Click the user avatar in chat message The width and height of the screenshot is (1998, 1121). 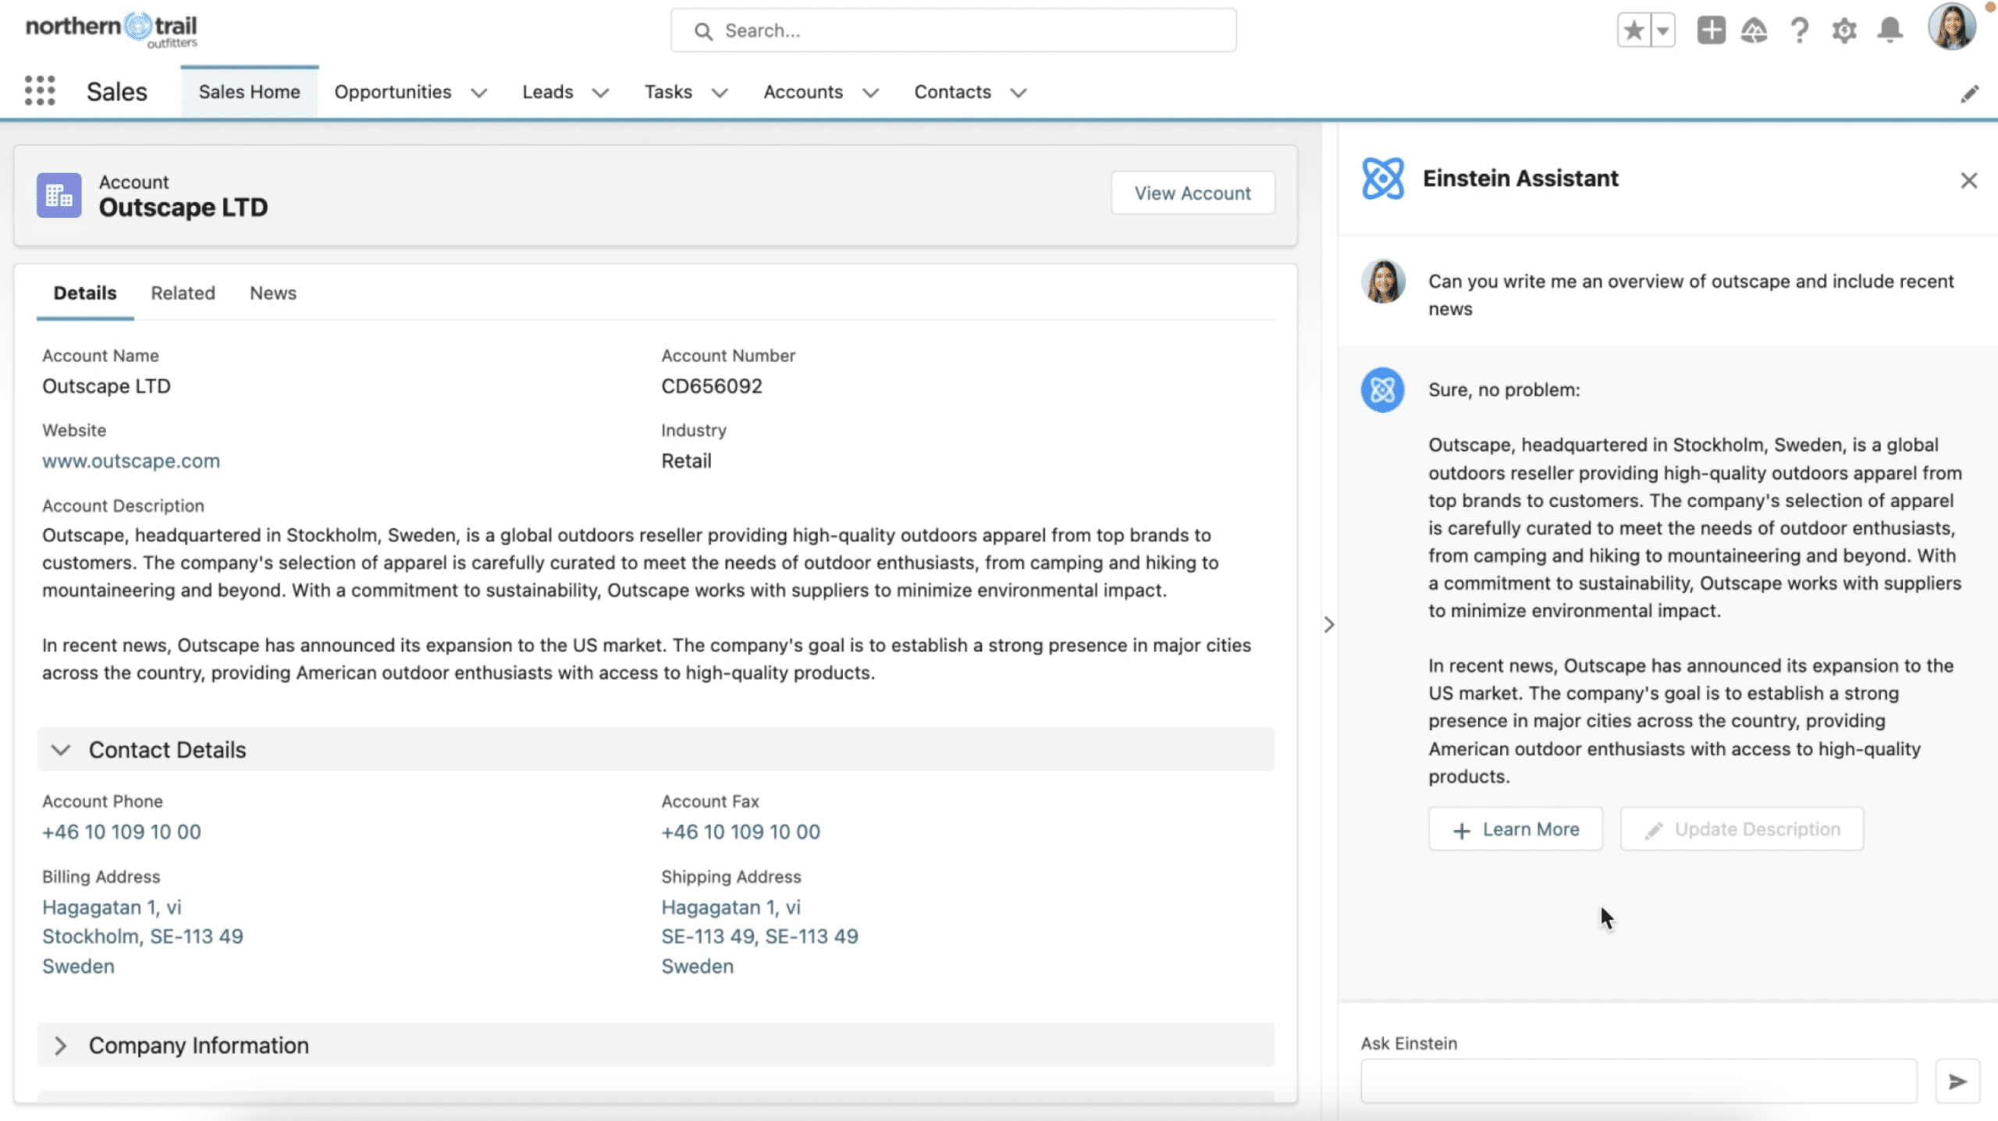[x=1382, y=281]
